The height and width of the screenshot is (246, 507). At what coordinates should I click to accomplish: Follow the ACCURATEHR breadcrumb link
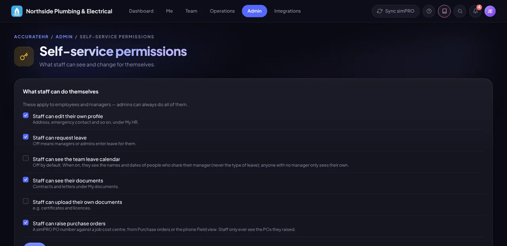(31, 37)
